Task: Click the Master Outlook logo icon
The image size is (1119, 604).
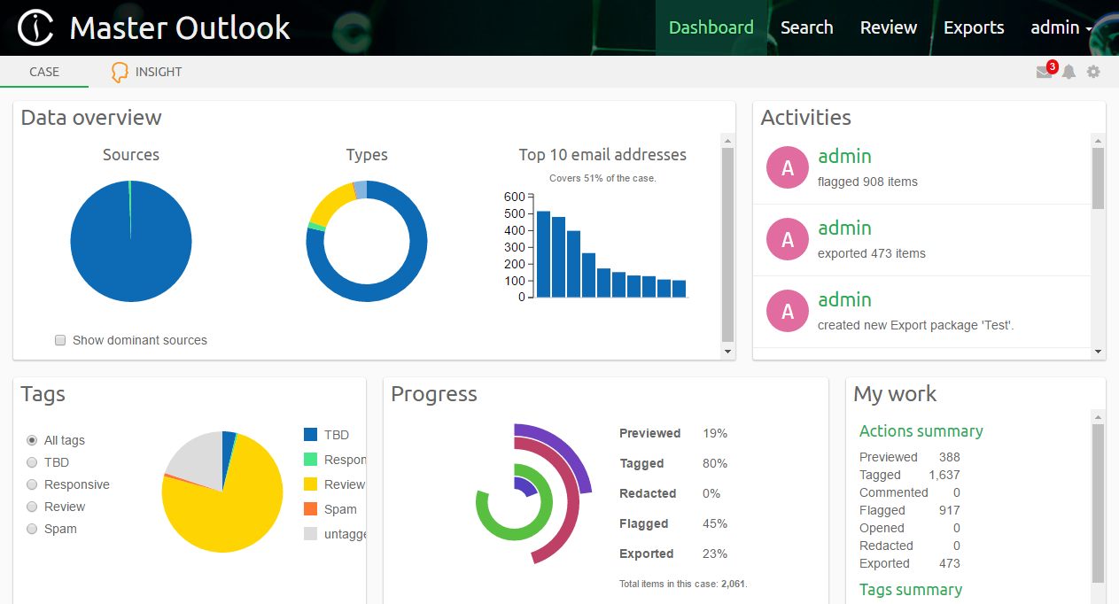Action: coord(35,28)
